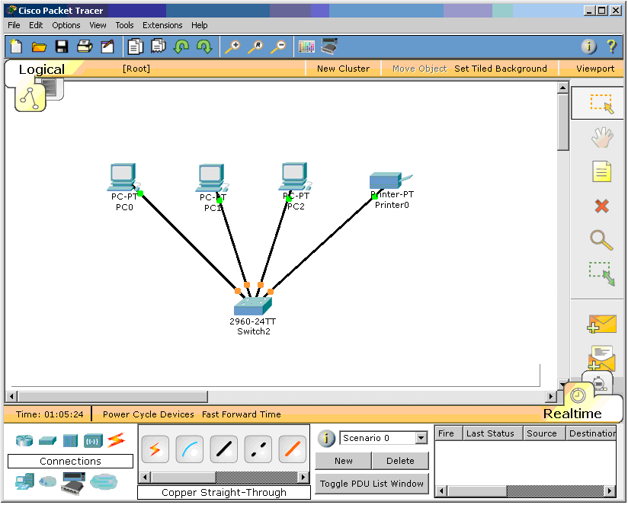Choose the Routers device category
Viewport: 628px width, 505px height.
pyautogui.click(x=24, y=440)
